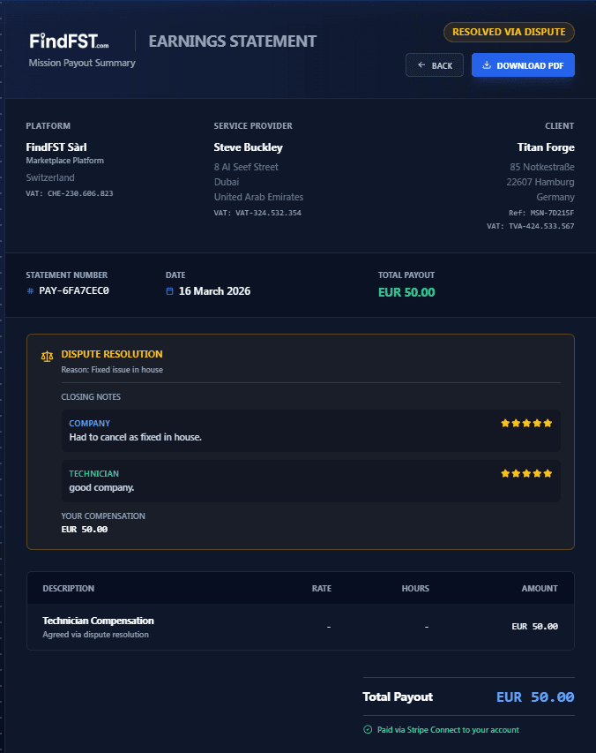Click the green checkmark beside Stripe Connect note
The width and height of the screenshot is (596, 753).
369,730
